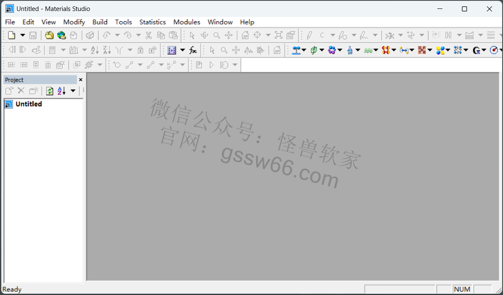This screenshot has height=295, width=503.
Task: Click the calculator icon
Action: pos(52,50)
